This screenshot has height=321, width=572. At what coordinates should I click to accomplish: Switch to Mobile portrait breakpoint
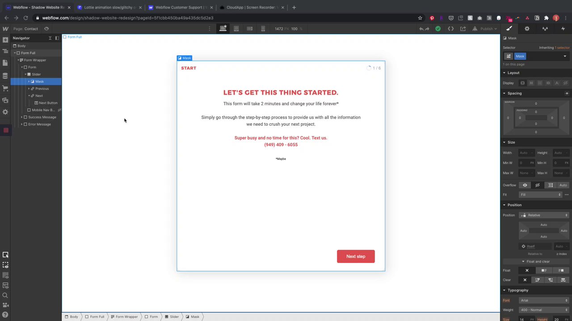(x=263, y=29)
